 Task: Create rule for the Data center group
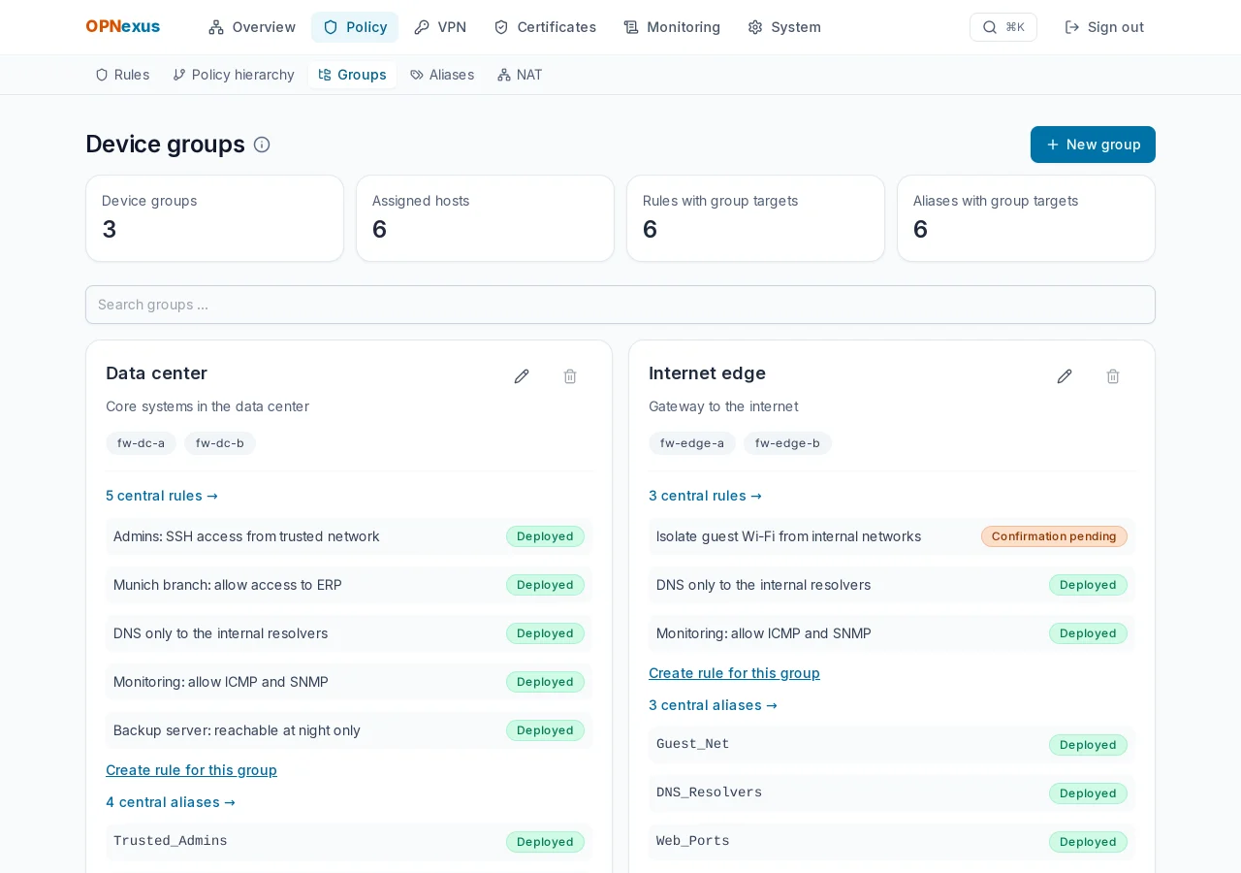pos(191,770)
